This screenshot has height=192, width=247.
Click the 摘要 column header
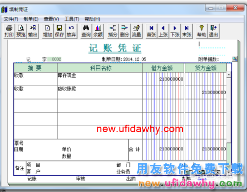pos(36,68)
